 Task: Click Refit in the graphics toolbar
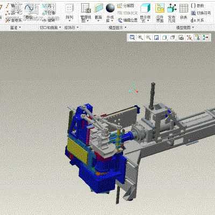point(132,38)
